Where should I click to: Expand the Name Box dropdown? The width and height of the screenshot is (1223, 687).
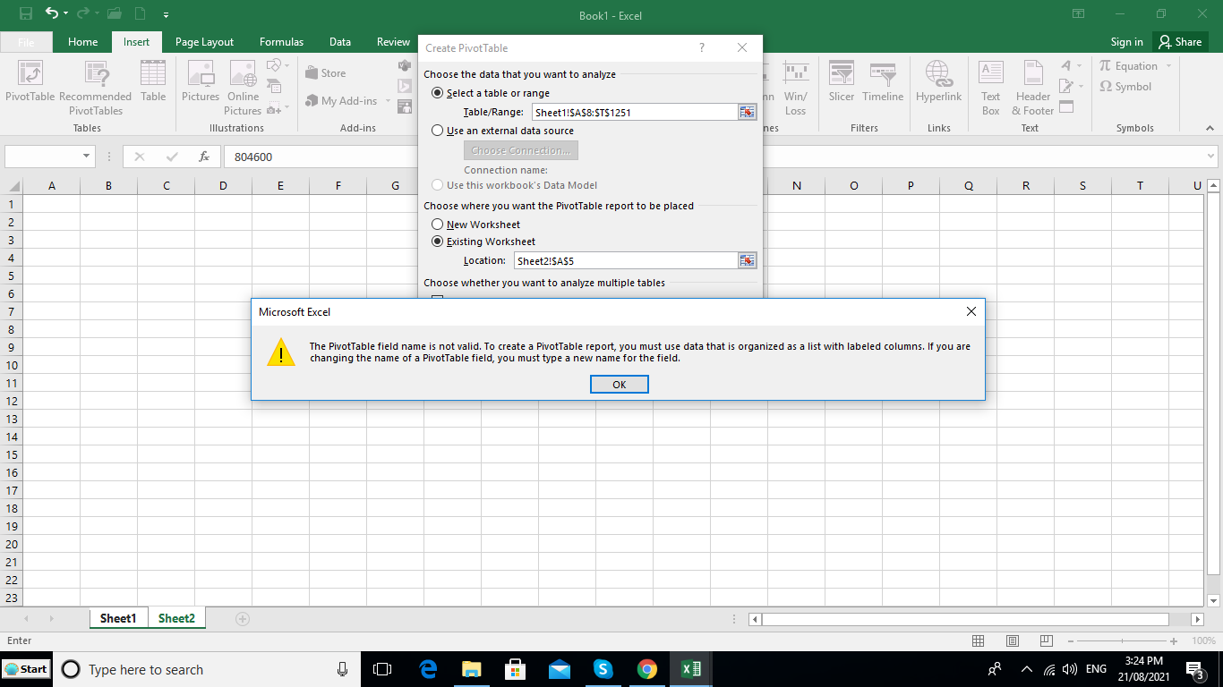tap(87, 157)
